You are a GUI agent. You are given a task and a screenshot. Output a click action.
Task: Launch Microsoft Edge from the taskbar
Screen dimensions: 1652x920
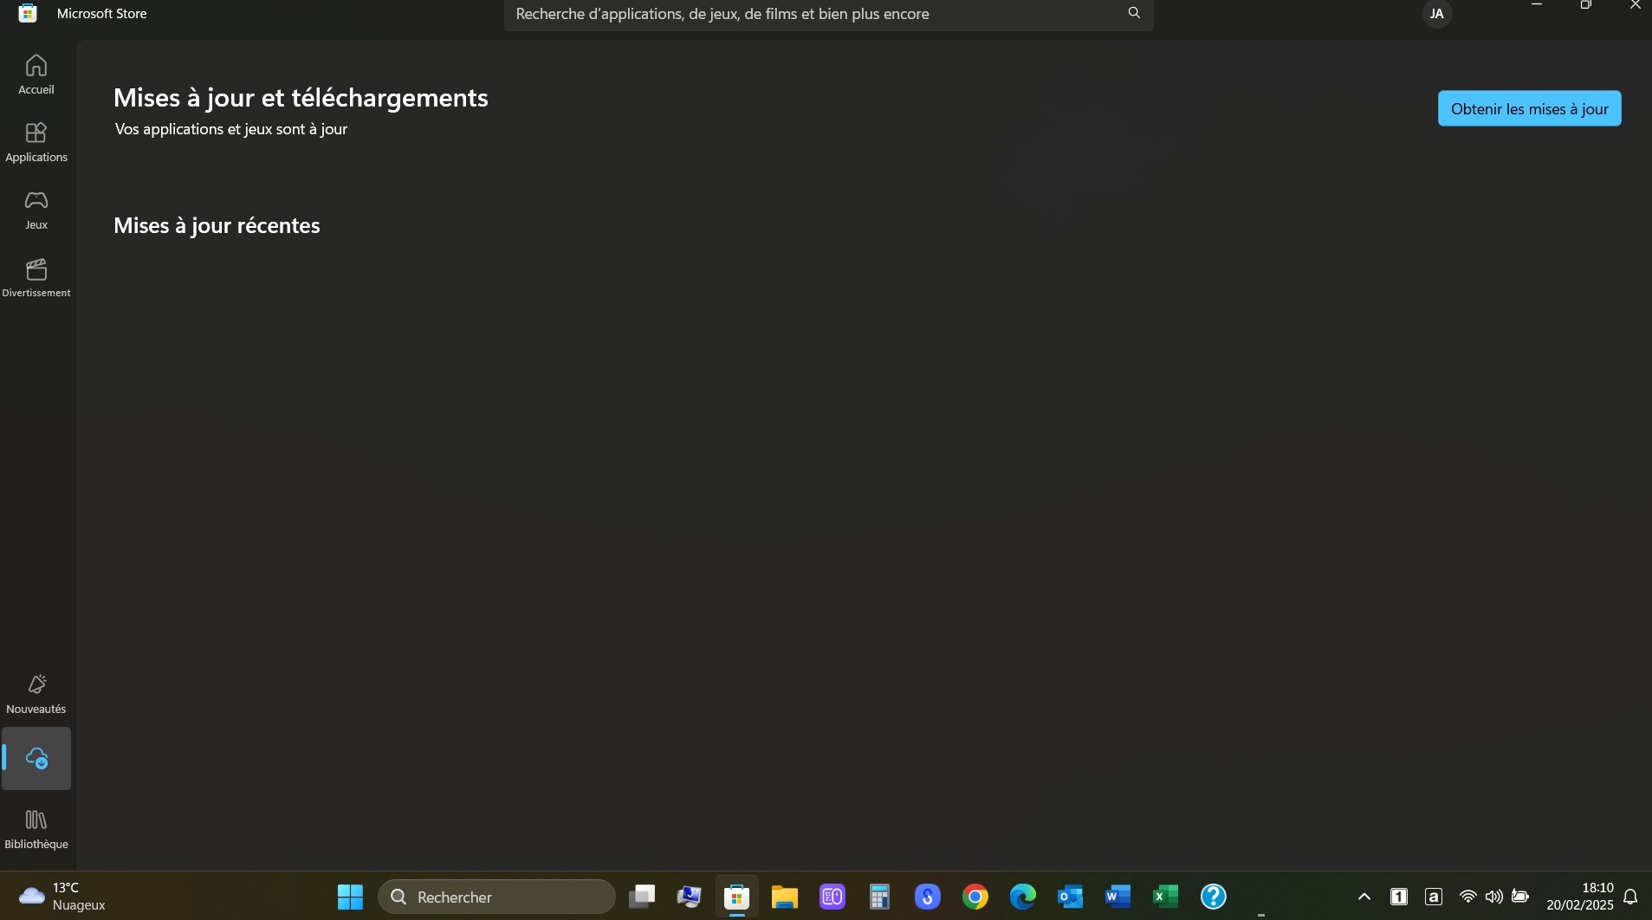1023,897
